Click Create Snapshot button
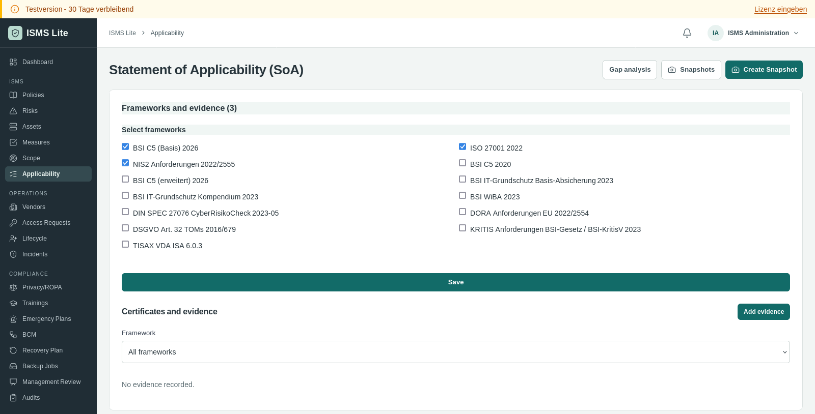815x414 pixels. [x=764, y=70]
